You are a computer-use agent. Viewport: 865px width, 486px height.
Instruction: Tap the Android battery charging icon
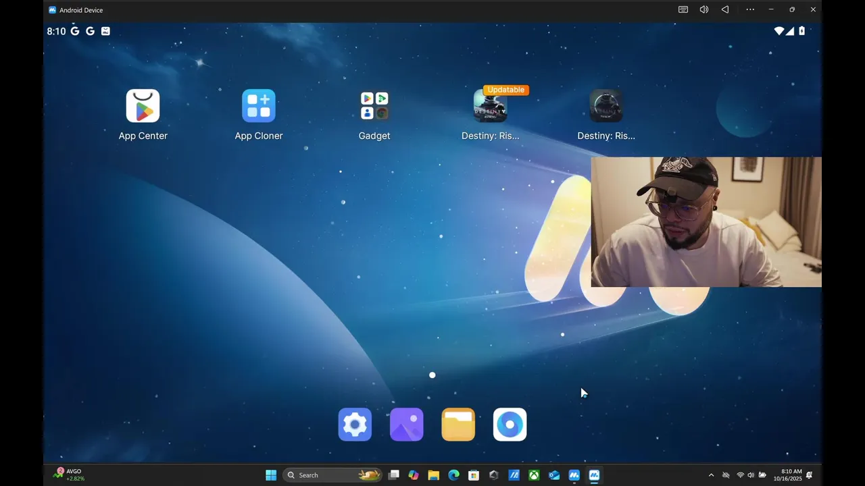802,31
